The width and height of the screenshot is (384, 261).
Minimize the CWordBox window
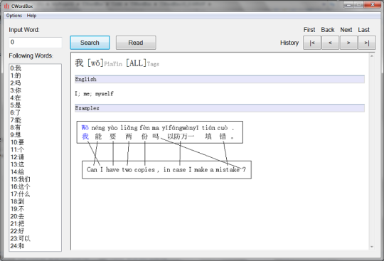click(348, 5)
